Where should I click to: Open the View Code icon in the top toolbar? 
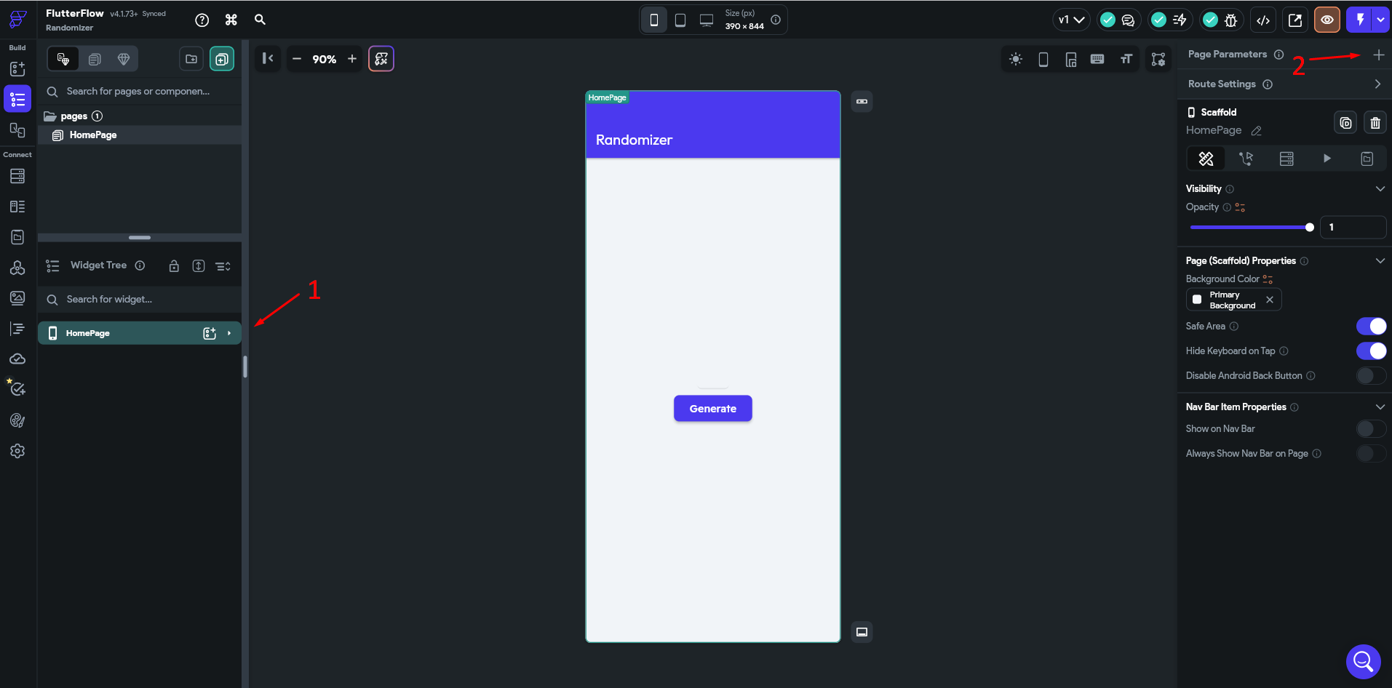(1263, 20)
